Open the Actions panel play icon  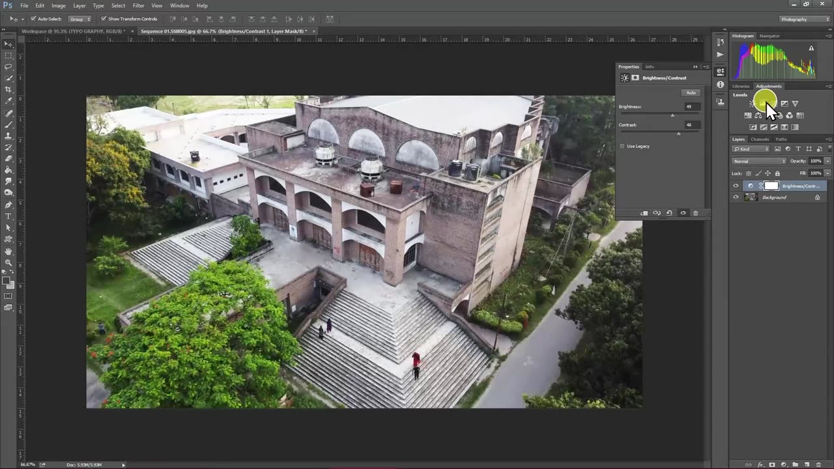(x=720, y=55)
